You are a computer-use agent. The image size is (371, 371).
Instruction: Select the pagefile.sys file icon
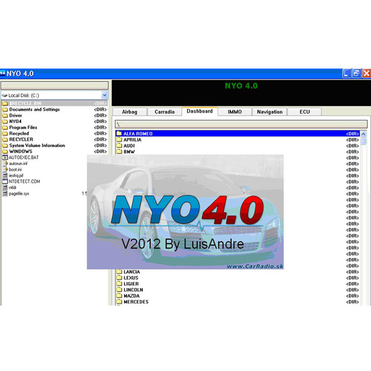coord(5,194)
